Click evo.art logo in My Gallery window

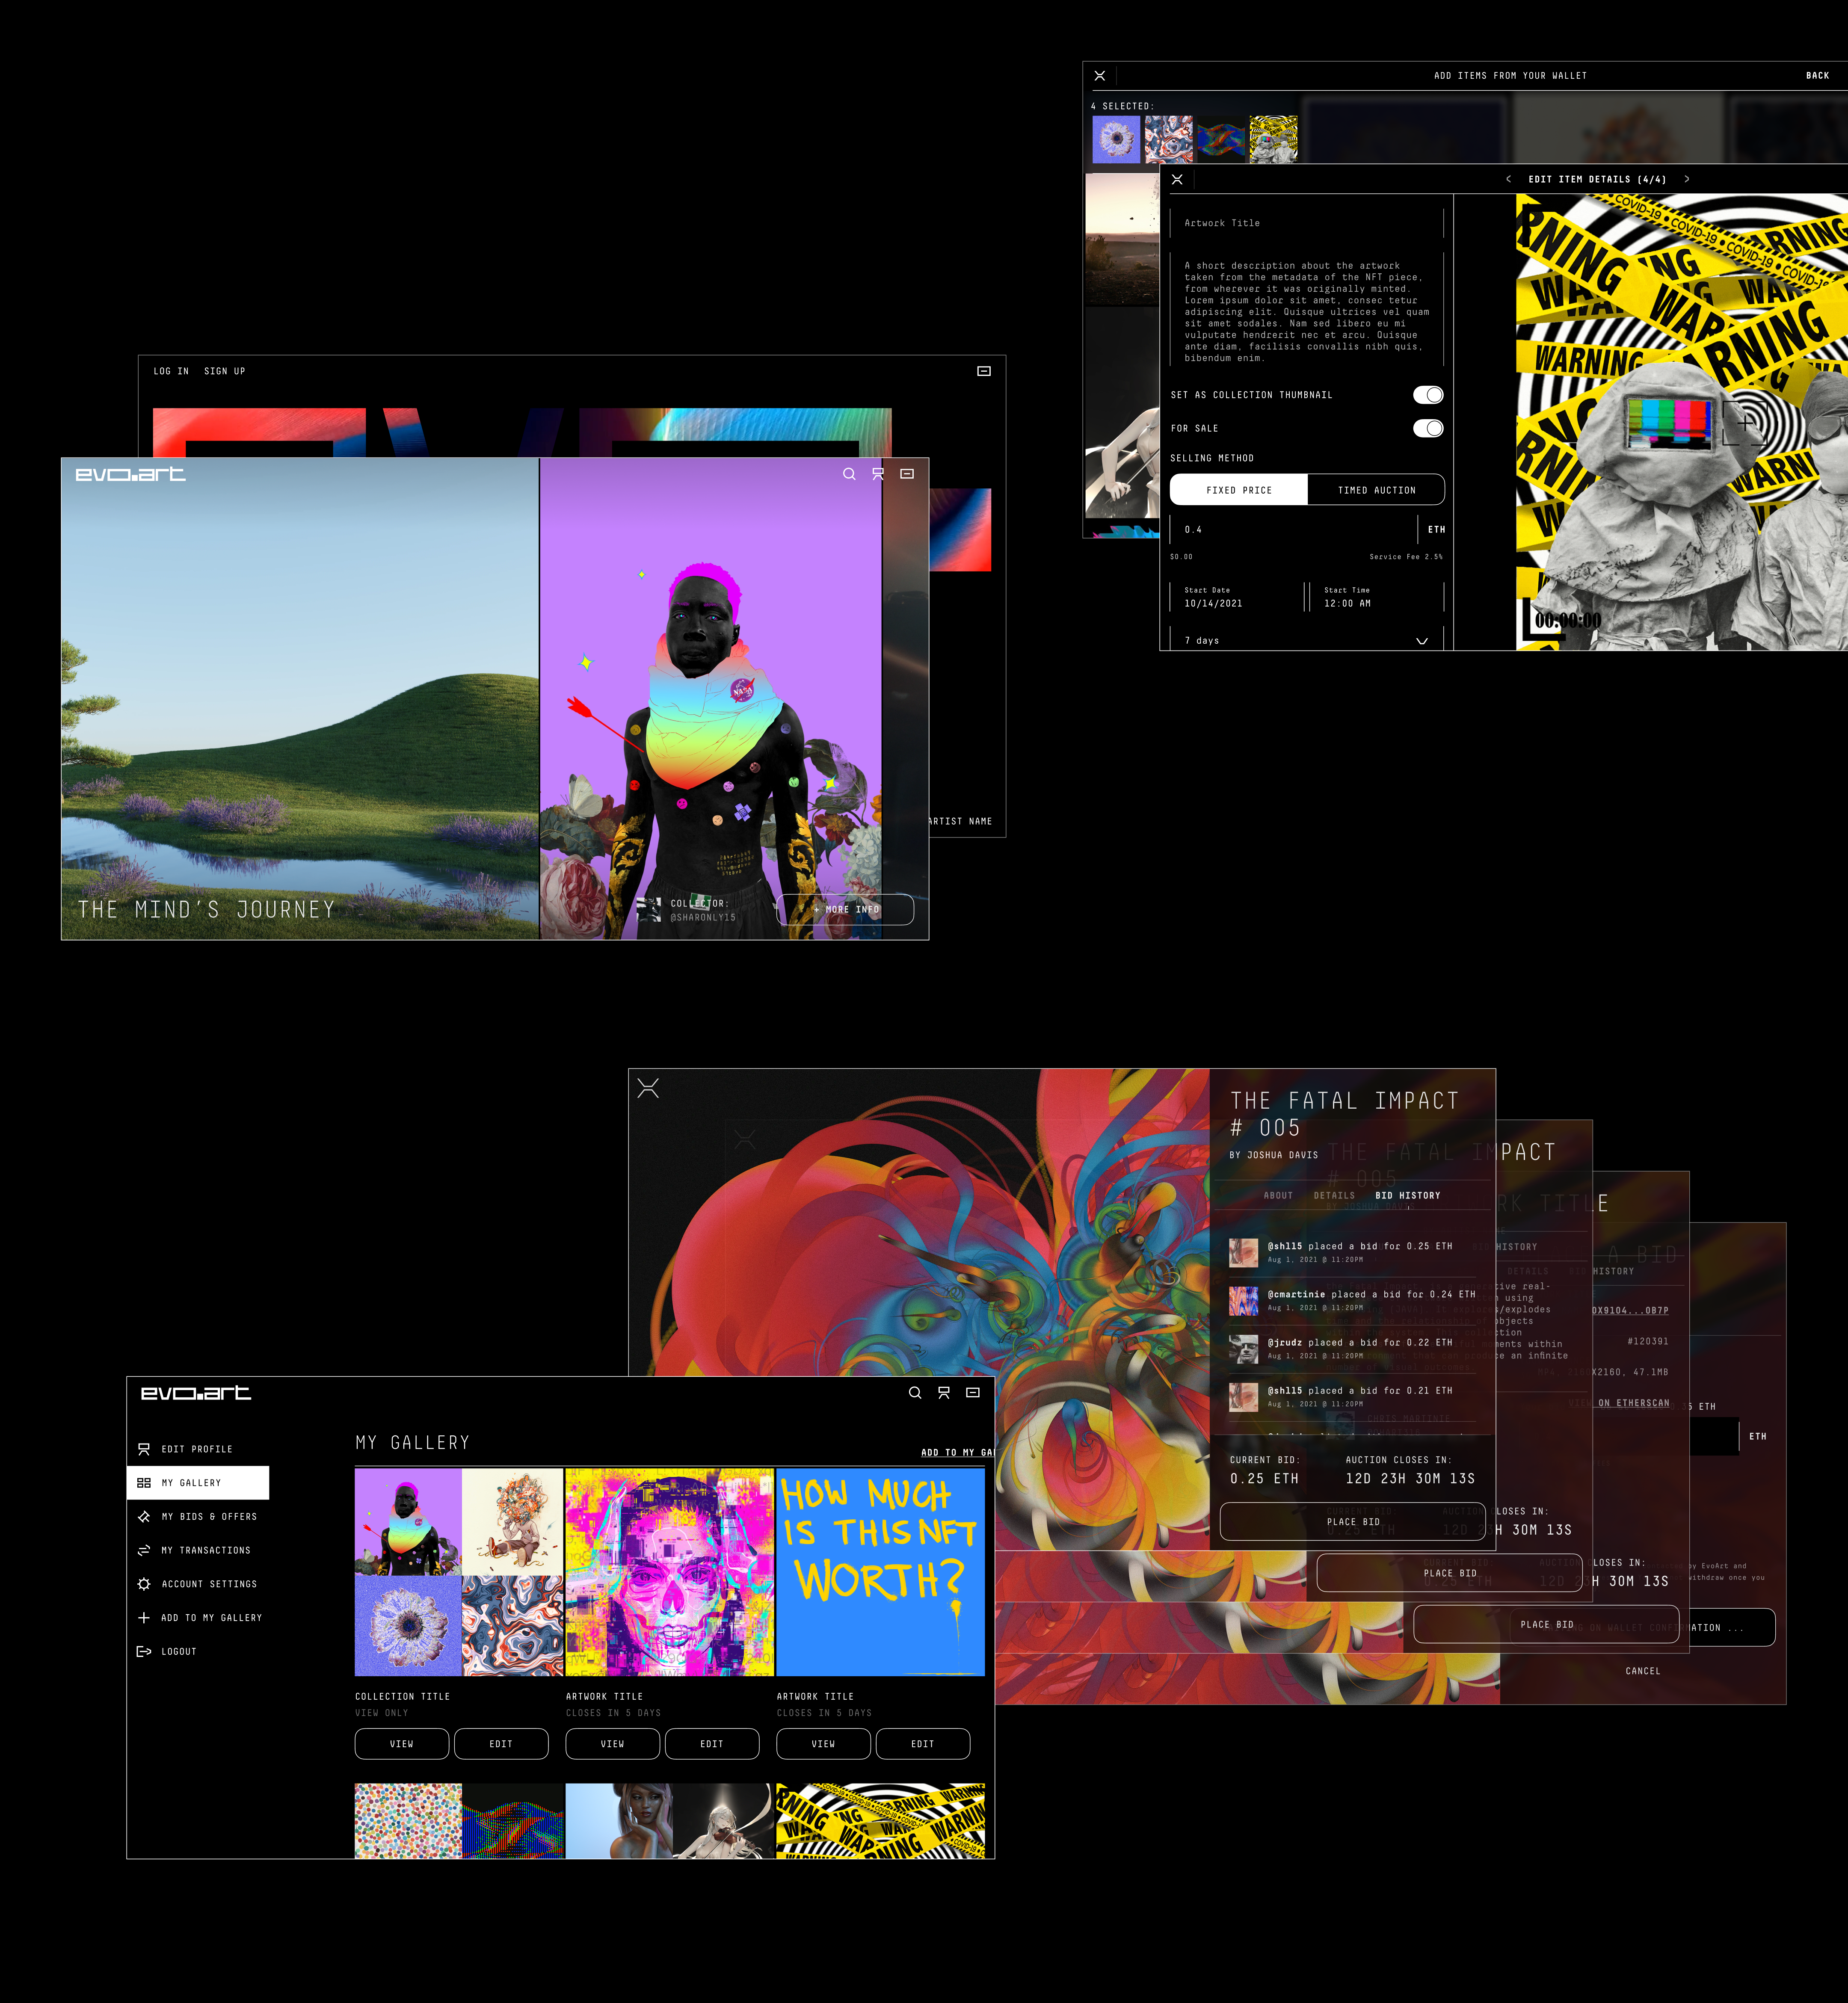[x=196, y=1393]
